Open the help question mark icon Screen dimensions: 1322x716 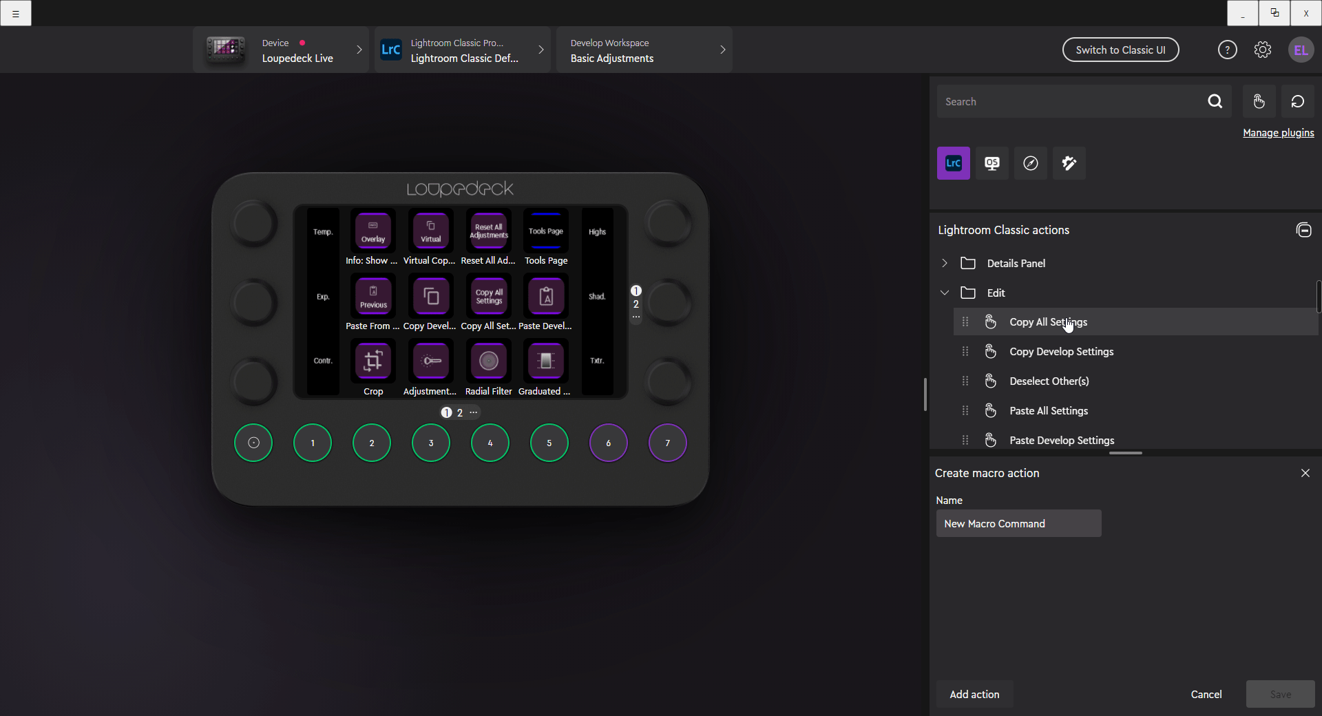coord(1227,50)
